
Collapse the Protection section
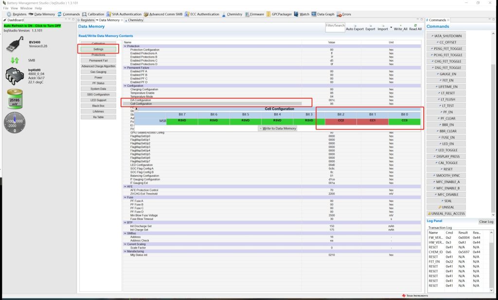tap(125, 46)
